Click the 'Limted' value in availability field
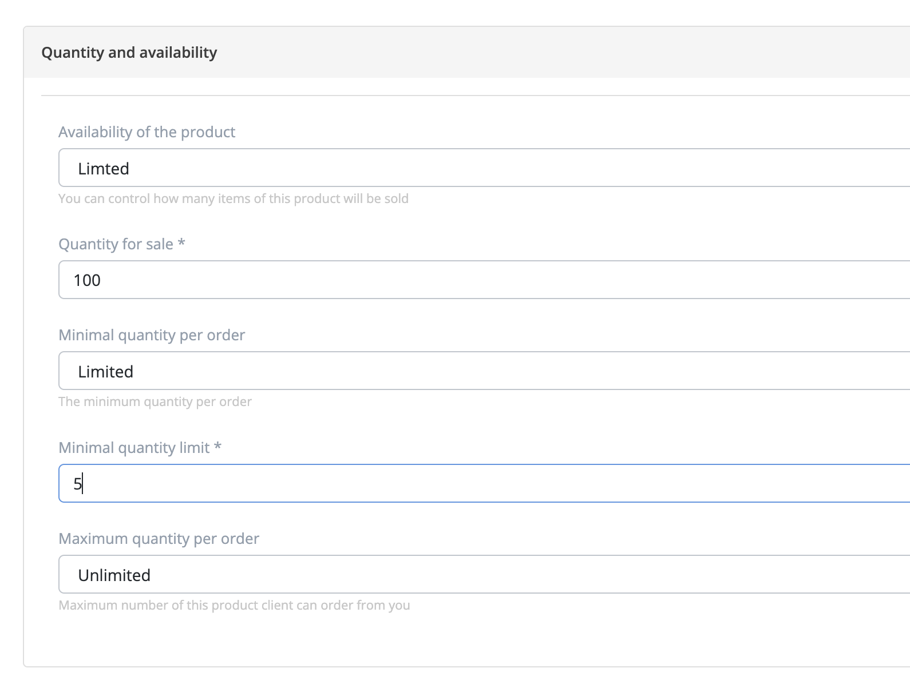Image resolution: width=910 pixels, height=692 pixels. coord(104,169)
